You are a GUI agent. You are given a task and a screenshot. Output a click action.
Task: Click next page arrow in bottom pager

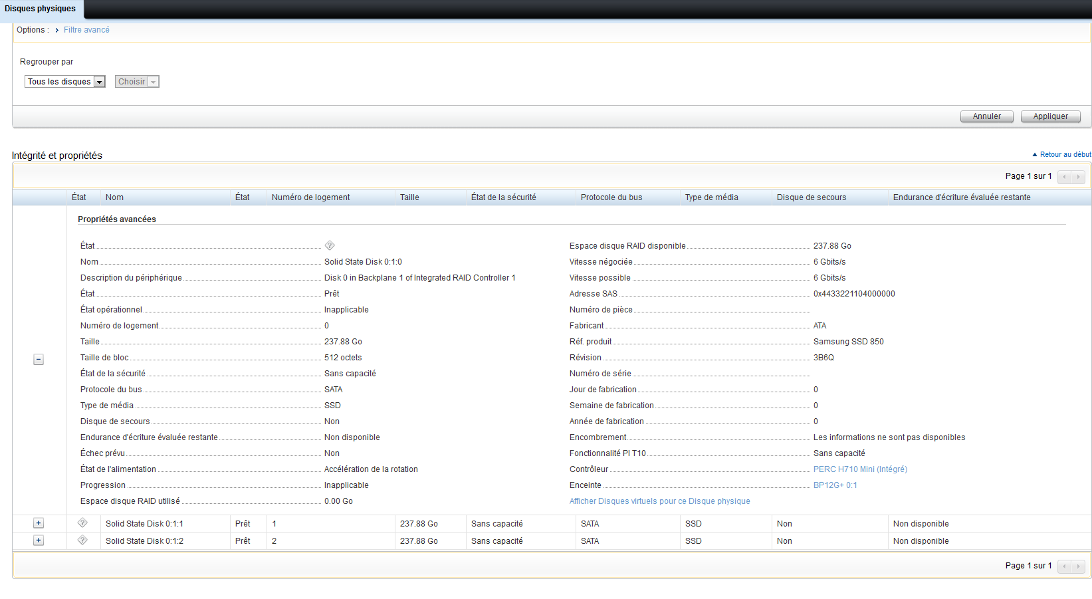pyautogui.click(x=1079, y=566)
